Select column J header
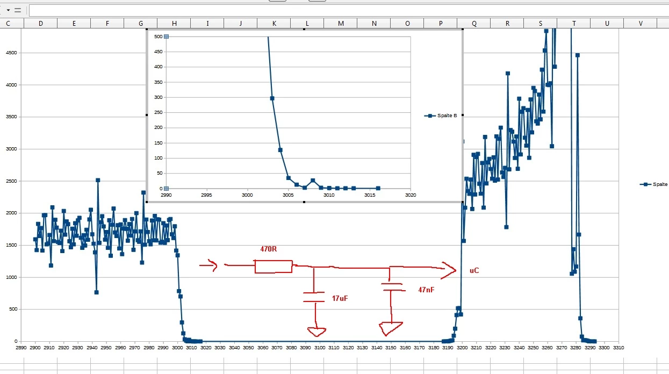 pos(240,23)
